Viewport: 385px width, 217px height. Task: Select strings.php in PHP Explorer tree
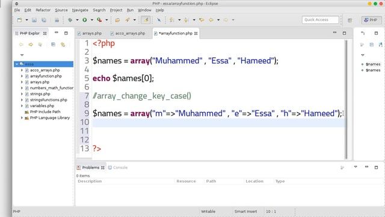click(x=40, y=94)
